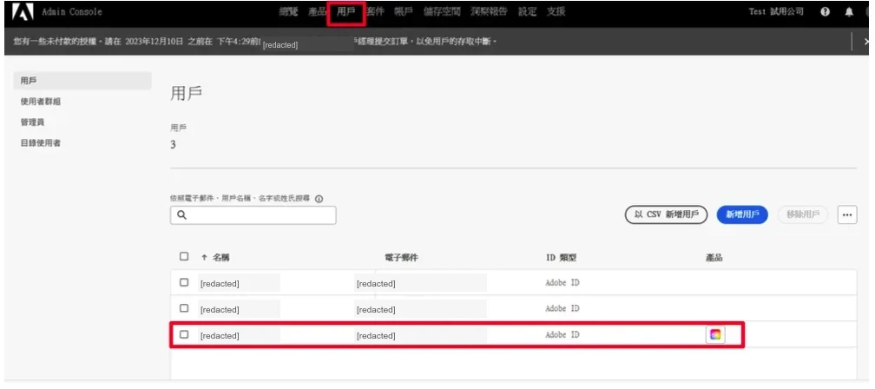Check the third user row checkbox

(x=184, y=335)
